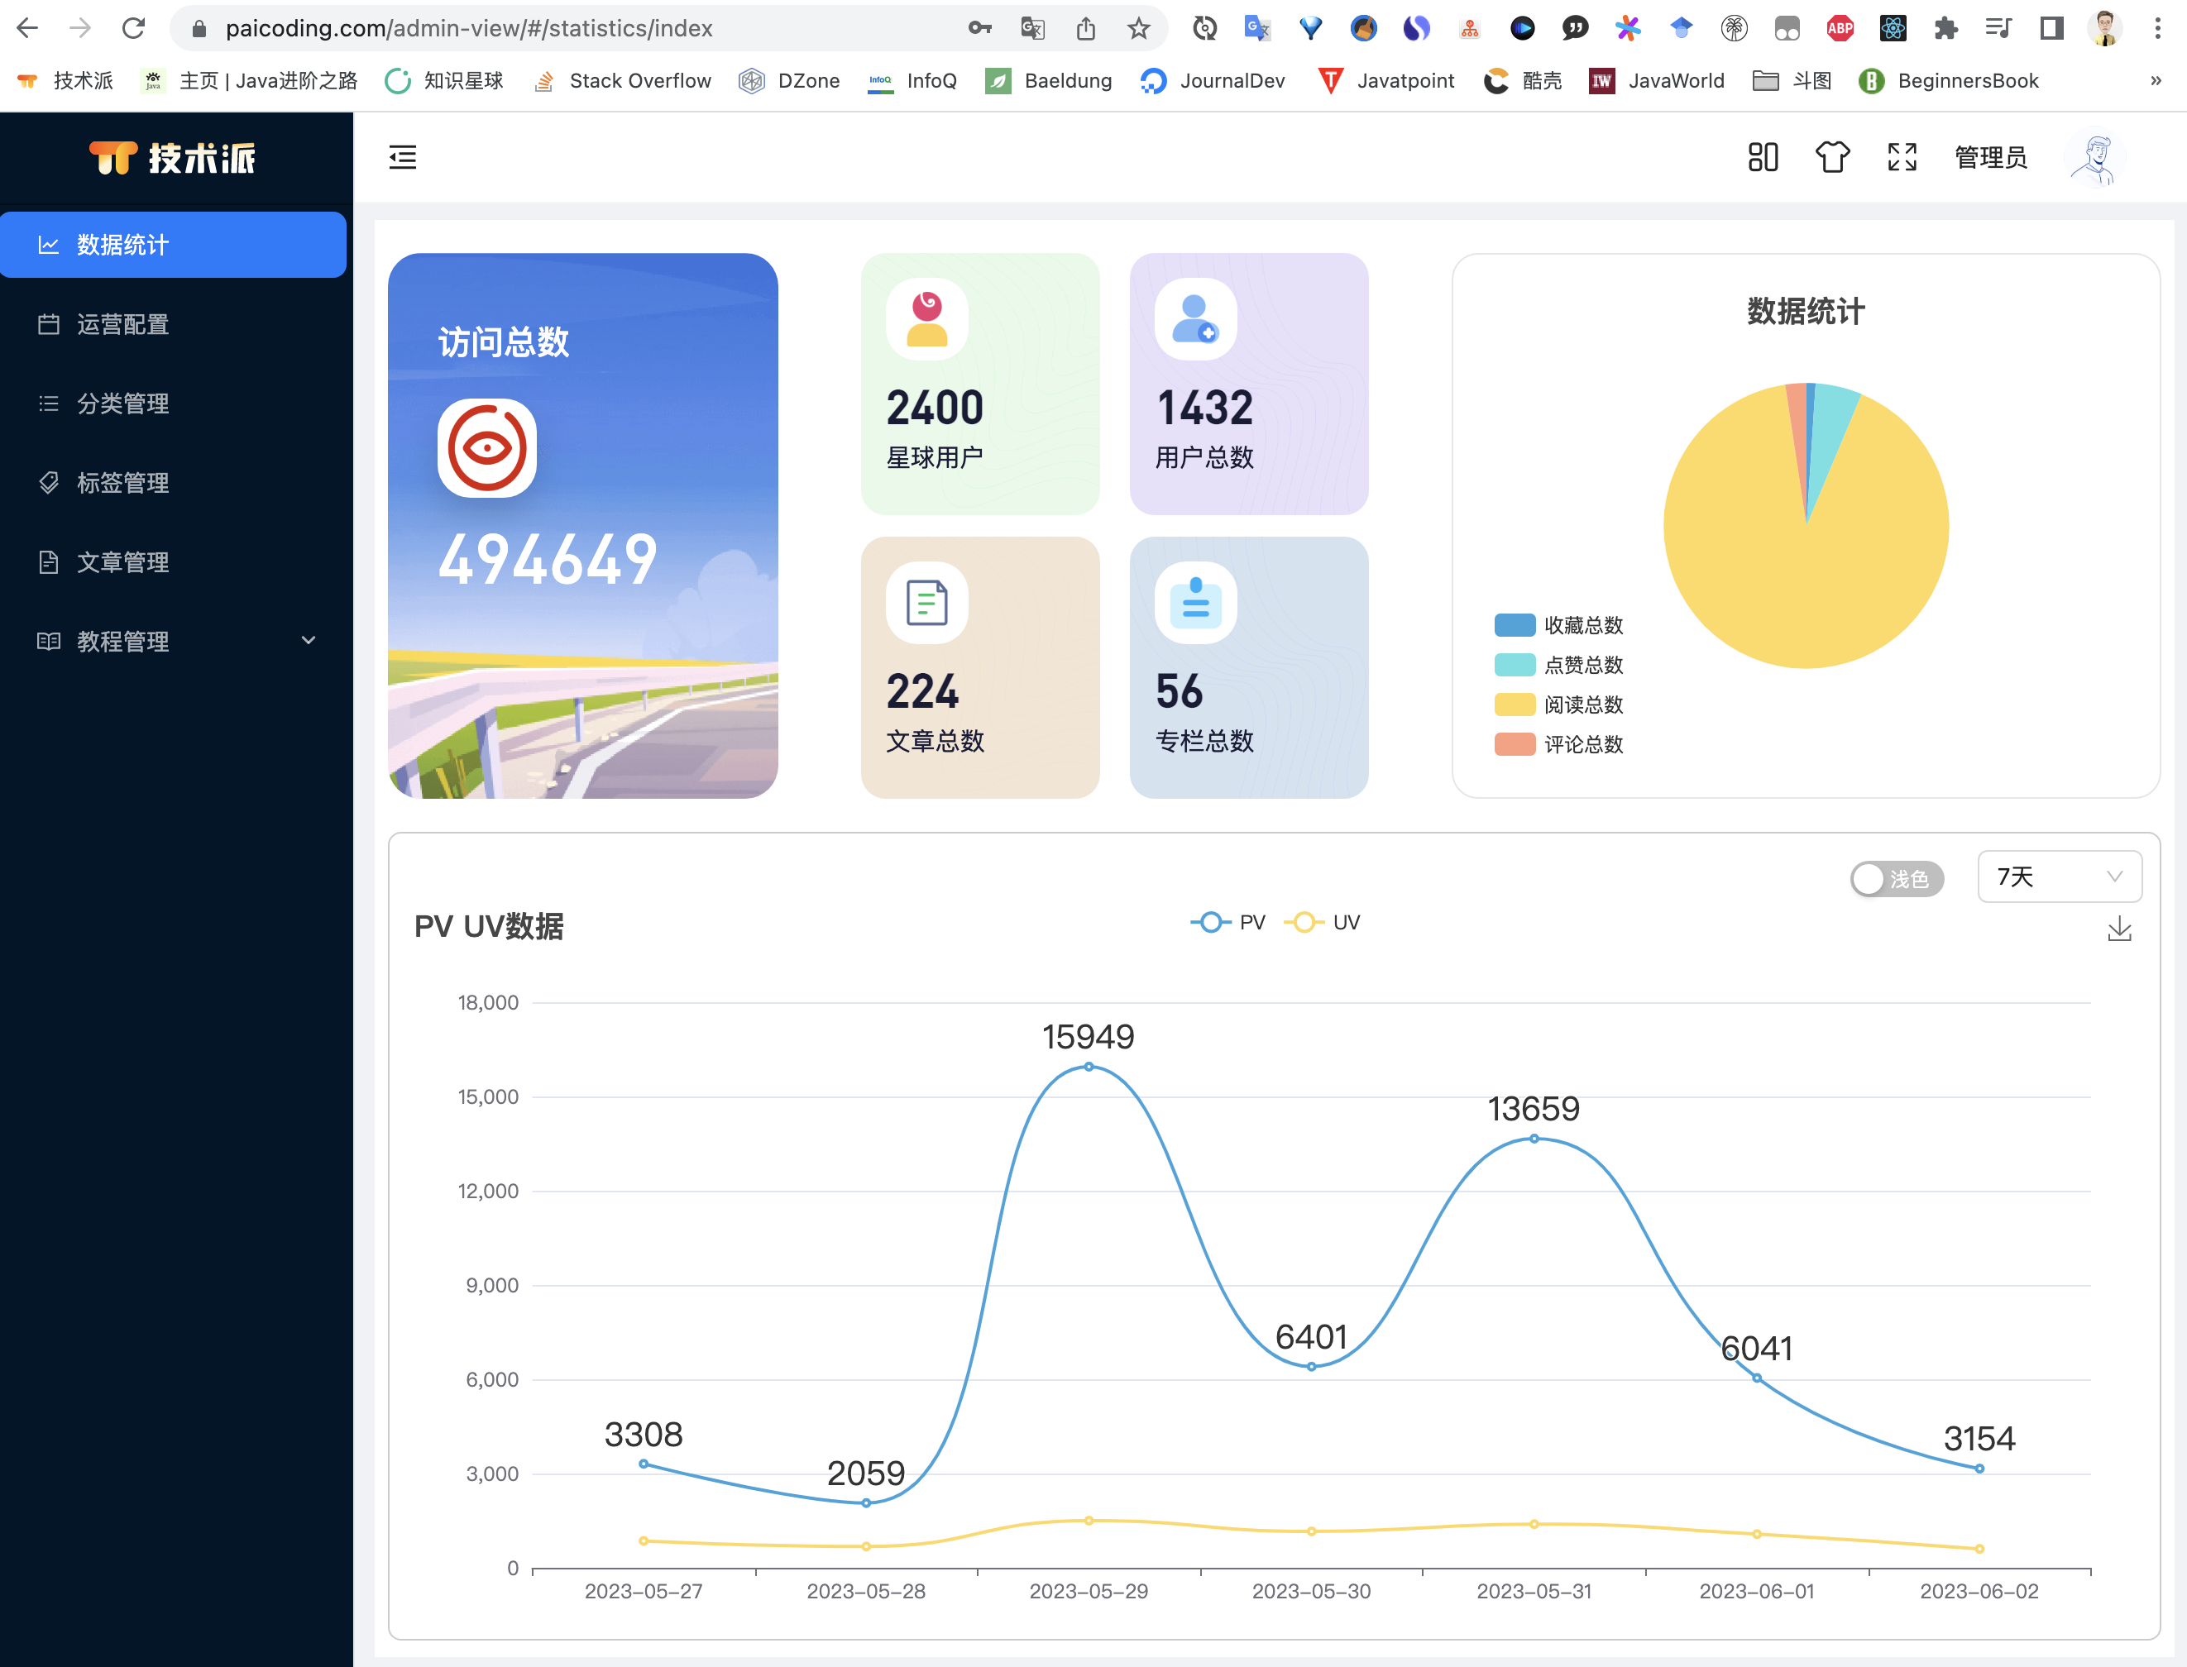Download the PV UV chart image
2187x1667 pixels.
[x=2119, y=929]
